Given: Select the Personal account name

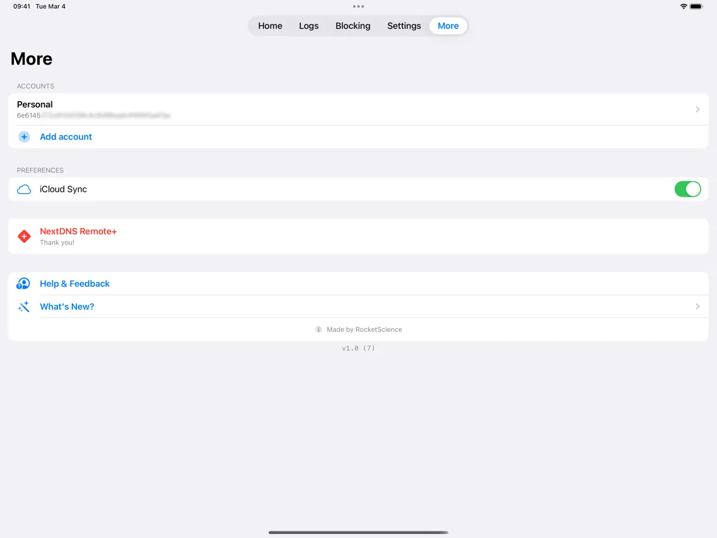Looking at the screenshot, I should pos(35,105).
